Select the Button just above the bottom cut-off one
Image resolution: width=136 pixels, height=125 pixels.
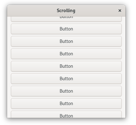pyautogui.click(x=66, y=104)
